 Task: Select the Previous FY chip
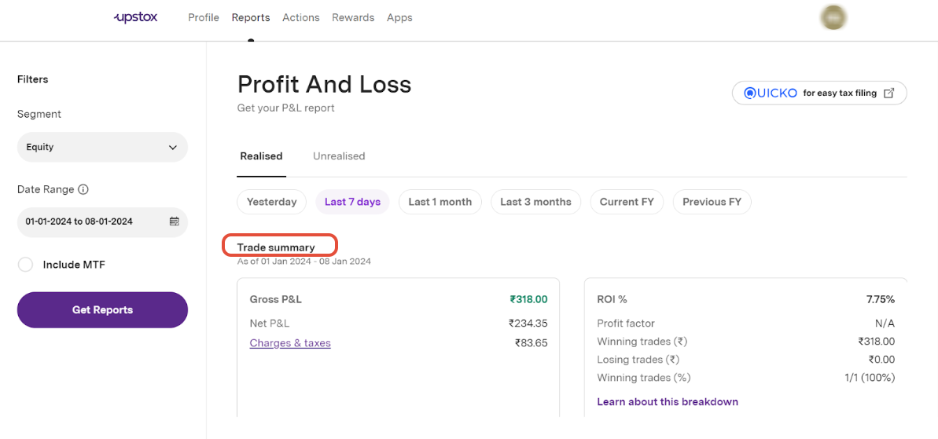pos(712,202)
